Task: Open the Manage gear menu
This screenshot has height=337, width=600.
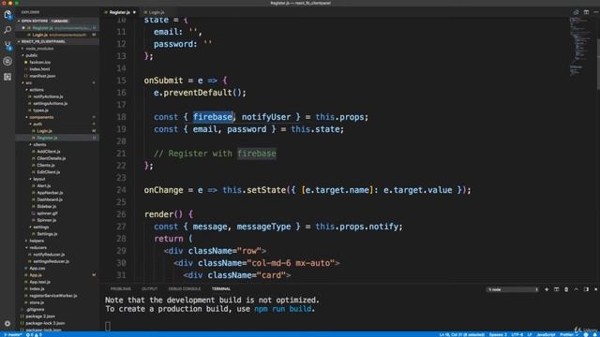Action: click(7, 324)
